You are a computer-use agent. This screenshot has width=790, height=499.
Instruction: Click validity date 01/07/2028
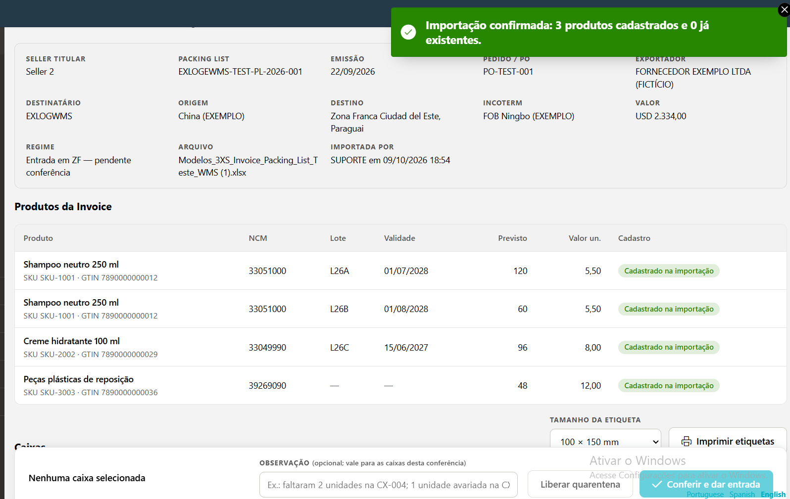406,271
